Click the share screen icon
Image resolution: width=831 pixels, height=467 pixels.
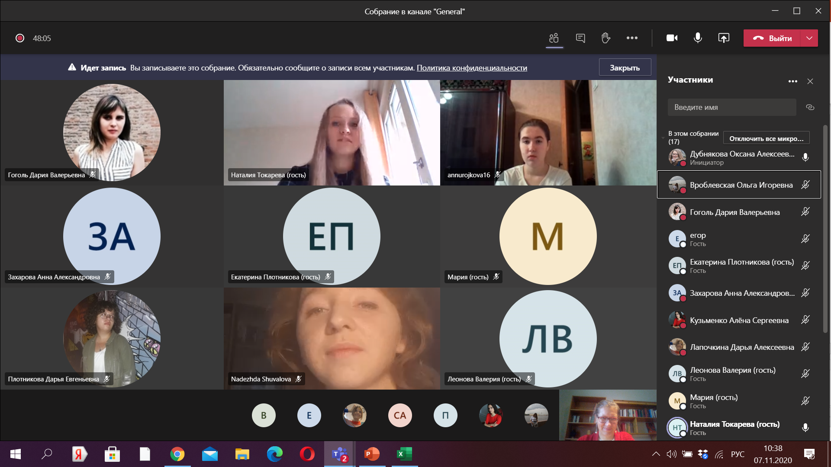tap(724, 38)
